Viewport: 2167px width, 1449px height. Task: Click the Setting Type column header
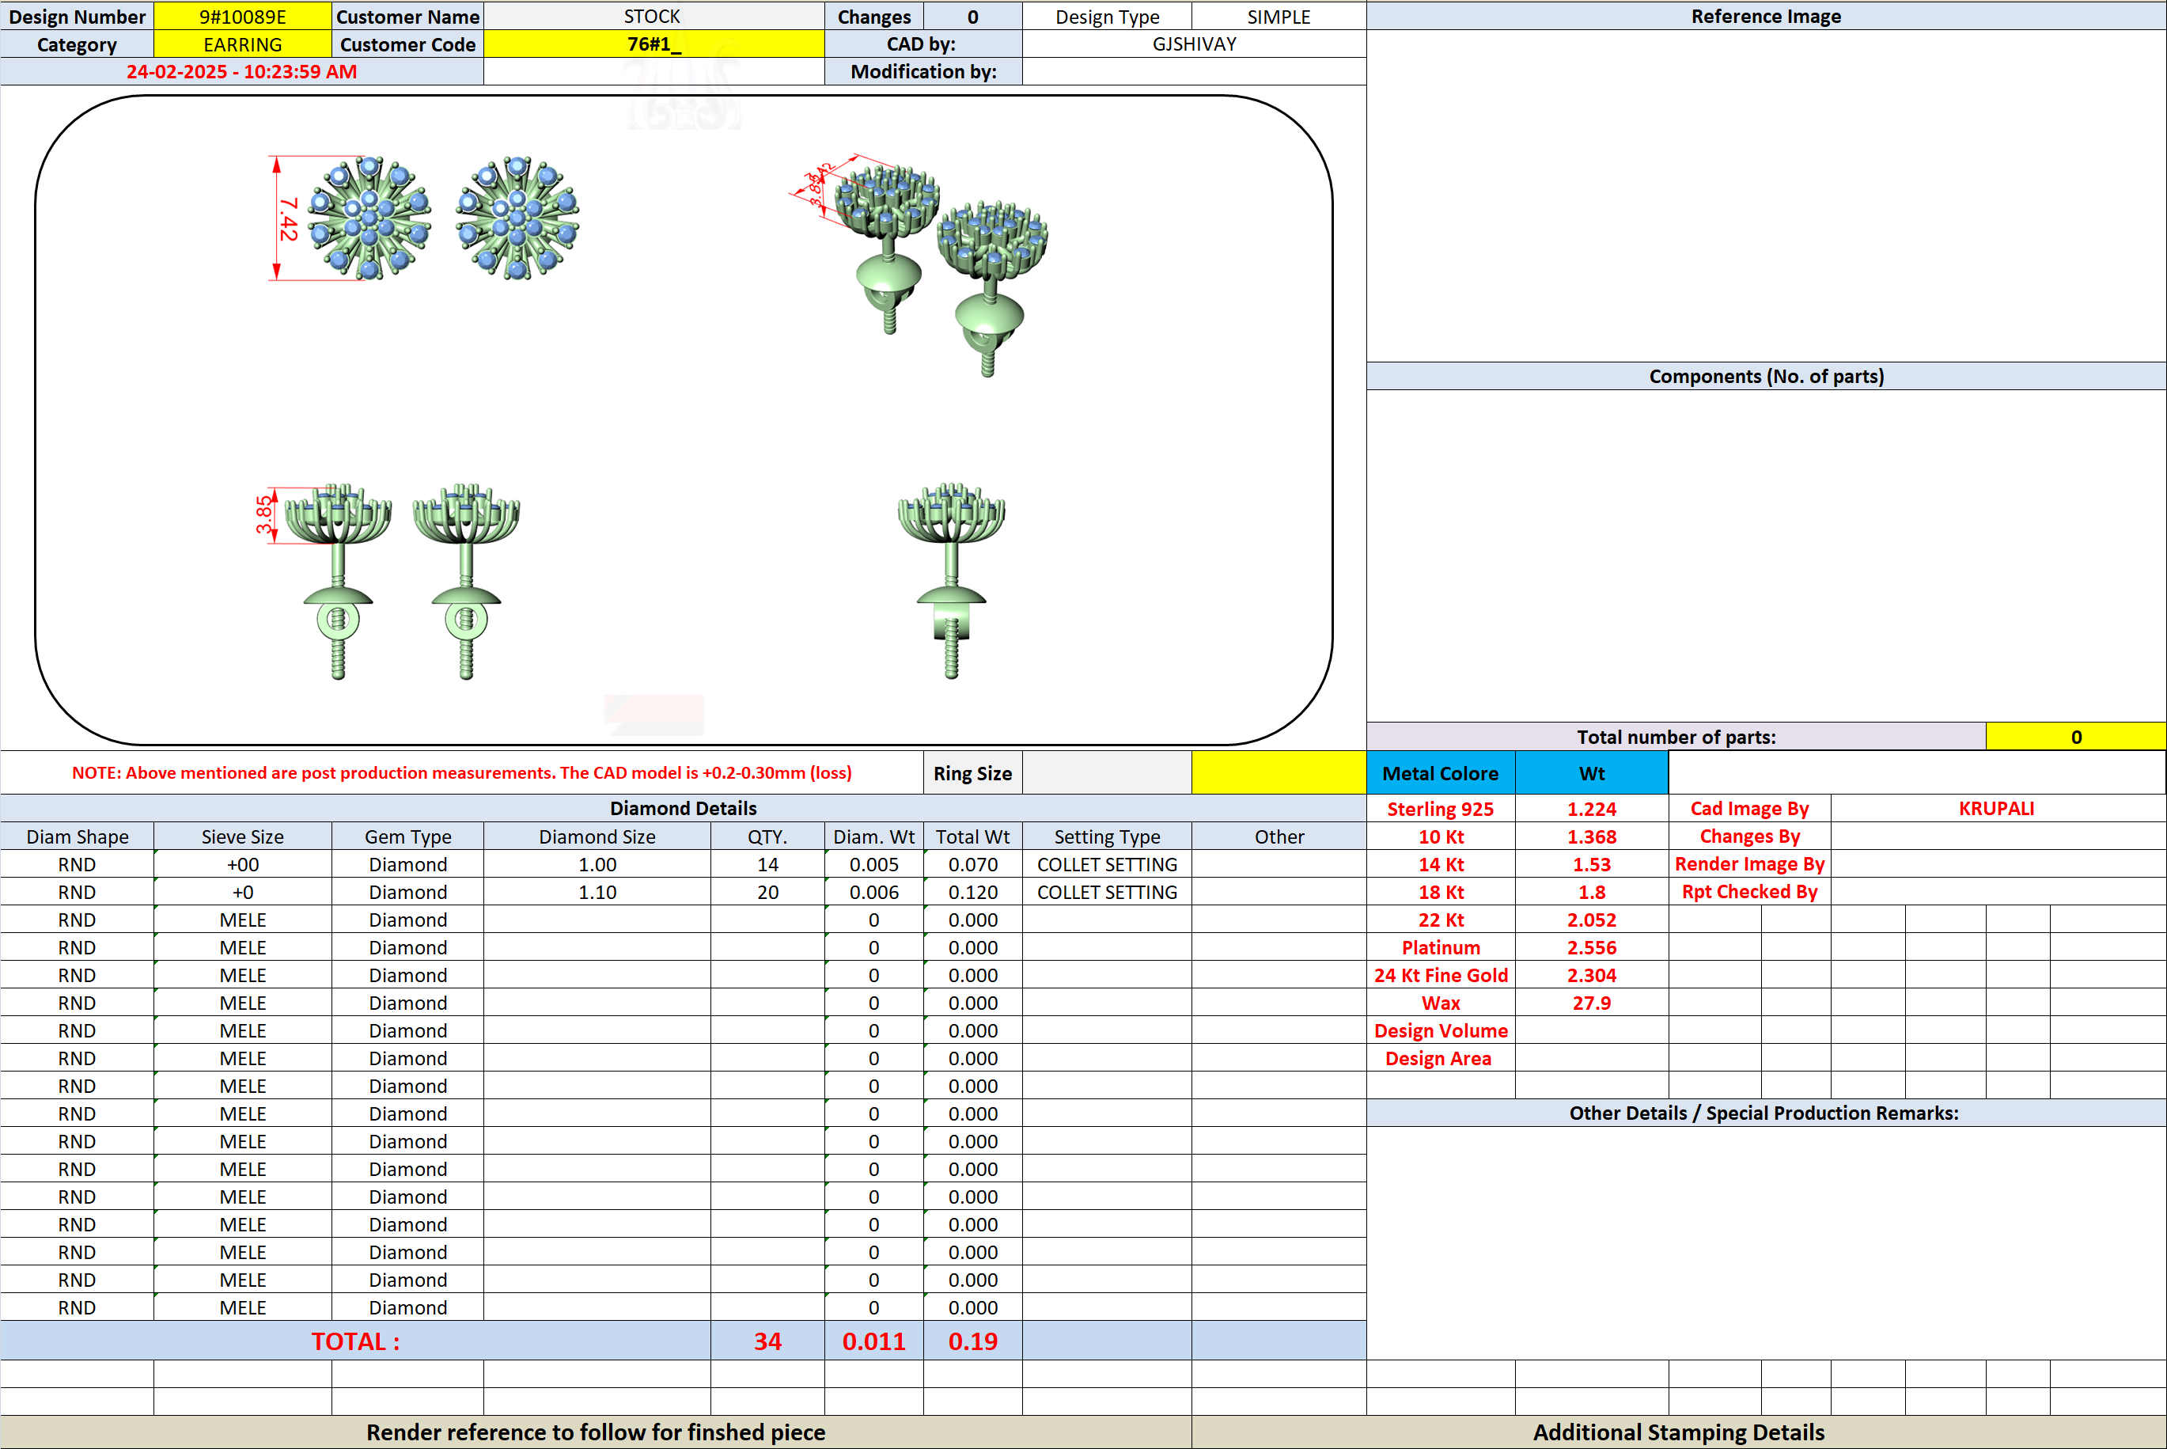click(1107, 836)
